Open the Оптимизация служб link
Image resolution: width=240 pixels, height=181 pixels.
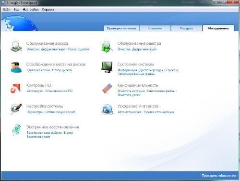[60, 112]
